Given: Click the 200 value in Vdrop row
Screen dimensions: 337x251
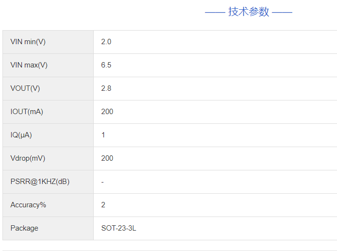Looking at the screenshot, I should pos(107,158).
